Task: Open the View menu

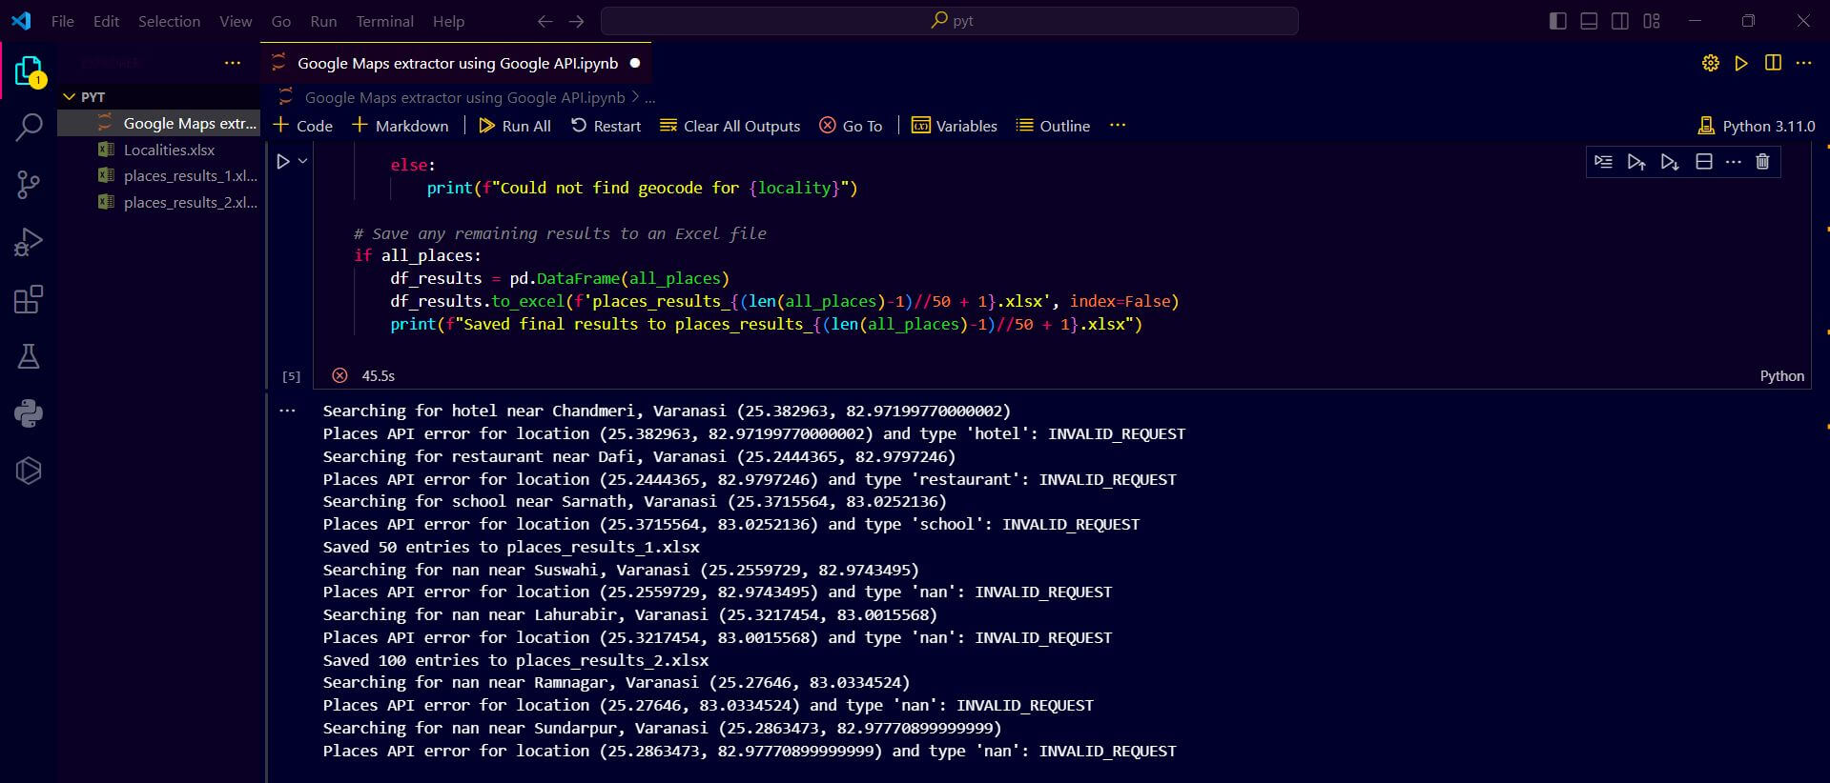Action: 236,21
